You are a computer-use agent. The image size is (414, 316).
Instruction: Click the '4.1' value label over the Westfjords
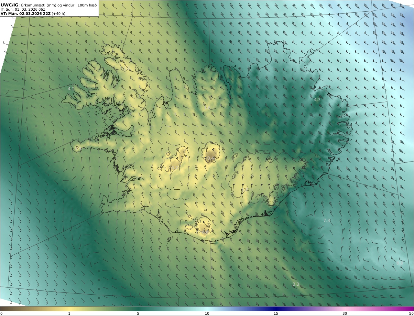[x=71, y=89]
